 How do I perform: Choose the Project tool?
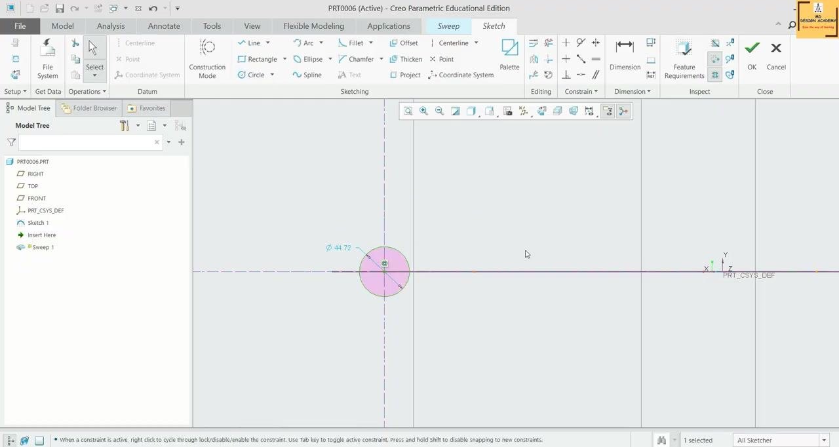(x=405, y=75)
